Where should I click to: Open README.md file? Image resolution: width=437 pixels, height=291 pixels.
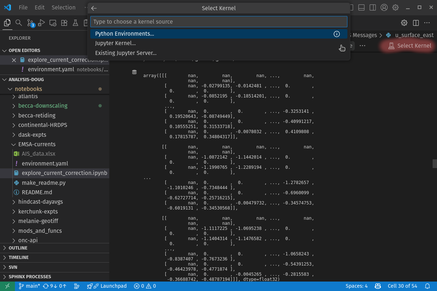click(x=37, y=192)
